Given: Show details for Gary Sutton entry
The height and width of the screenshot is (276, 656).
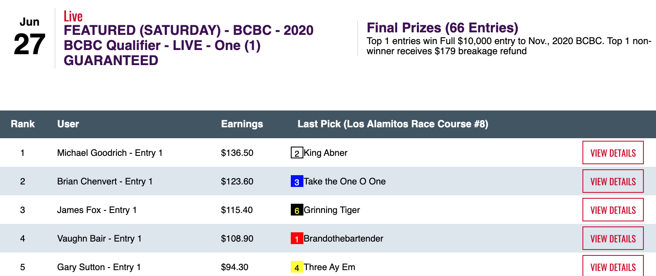Looking at the screenshot, I should [613, 266].
